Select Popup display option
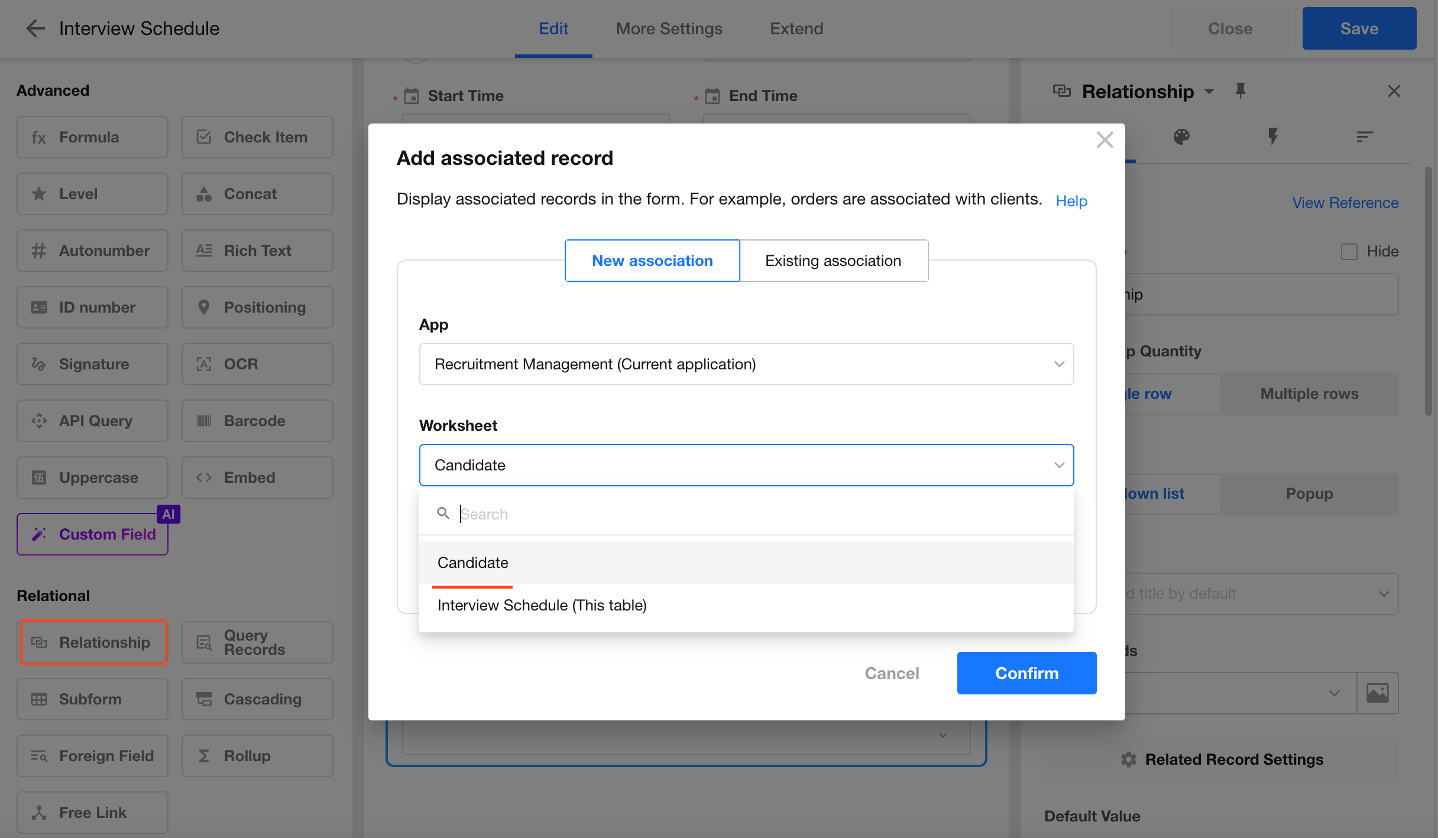 (1309, 493)
